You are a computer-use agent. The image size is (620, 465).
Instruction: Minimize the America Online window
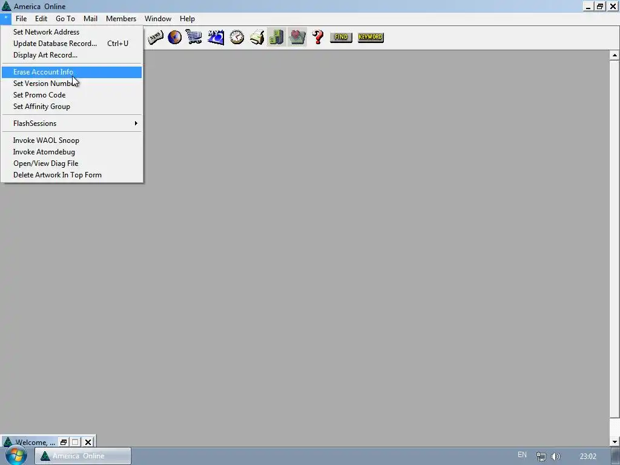pos(588,6)
